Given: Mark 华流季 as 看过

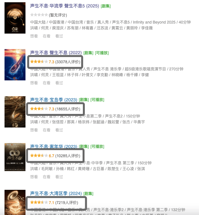Looking at the screenshot, I should coord(59,36).
